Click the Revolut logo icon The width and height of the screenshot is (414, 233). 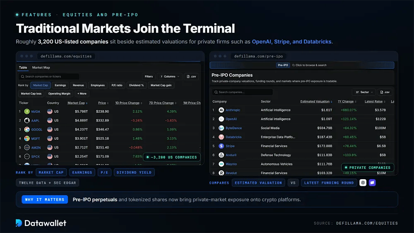[221, 173]
